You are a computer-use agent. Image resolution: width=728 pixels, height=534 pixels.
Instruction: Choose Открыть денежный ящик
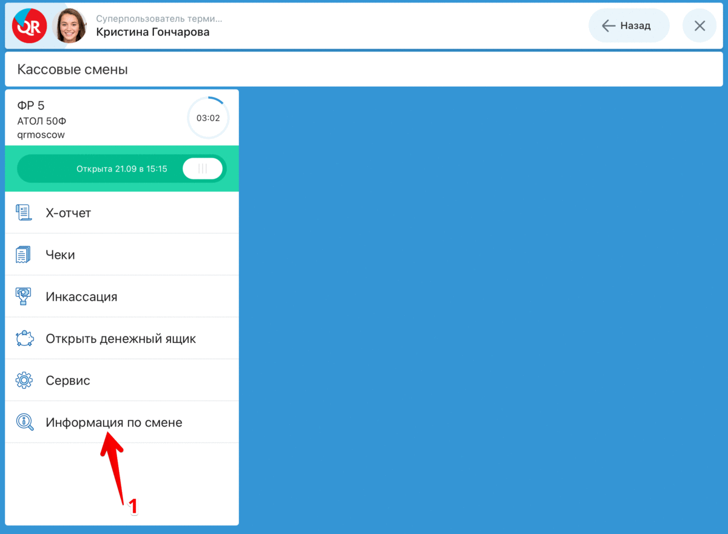tap(121, 338)
